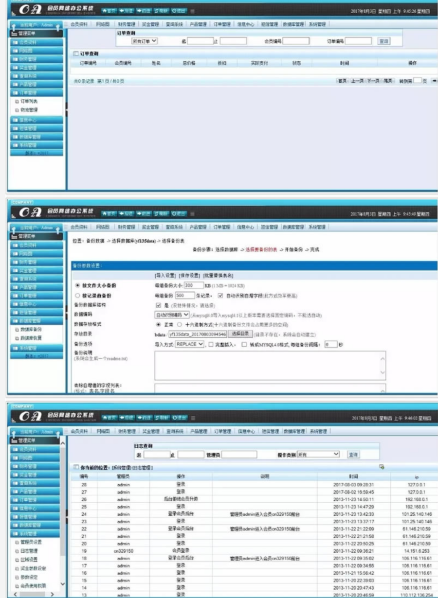
Task: Click the 查询 button in the log query form
Action: pyautogui.click(x=353, y=454)
